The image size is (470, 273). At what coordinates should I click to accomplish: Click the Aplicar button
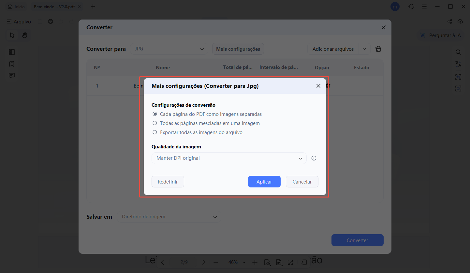[x=264, y=182]
